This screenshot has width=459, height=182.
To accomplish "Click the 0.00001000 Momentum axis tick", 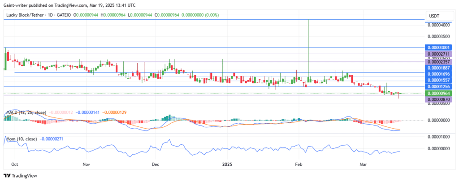I will 439,137.
